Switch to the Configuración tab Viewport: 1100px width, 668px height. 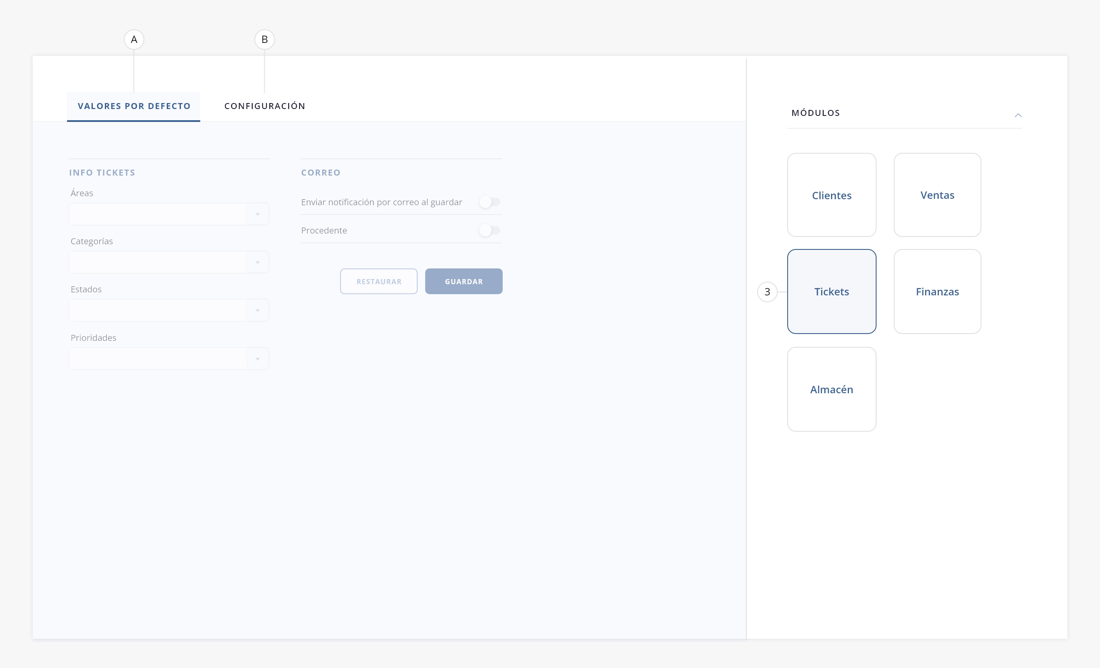tap(265, 106)
